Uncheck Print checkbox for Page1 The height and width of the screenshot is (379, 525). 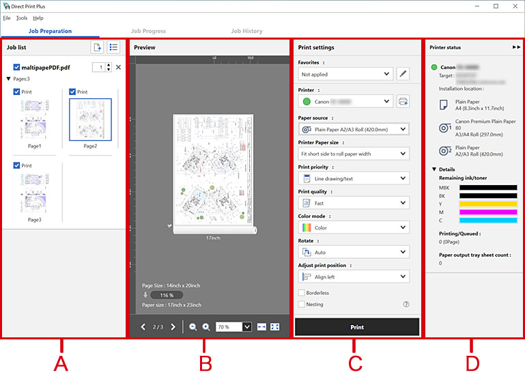point(17,92)
